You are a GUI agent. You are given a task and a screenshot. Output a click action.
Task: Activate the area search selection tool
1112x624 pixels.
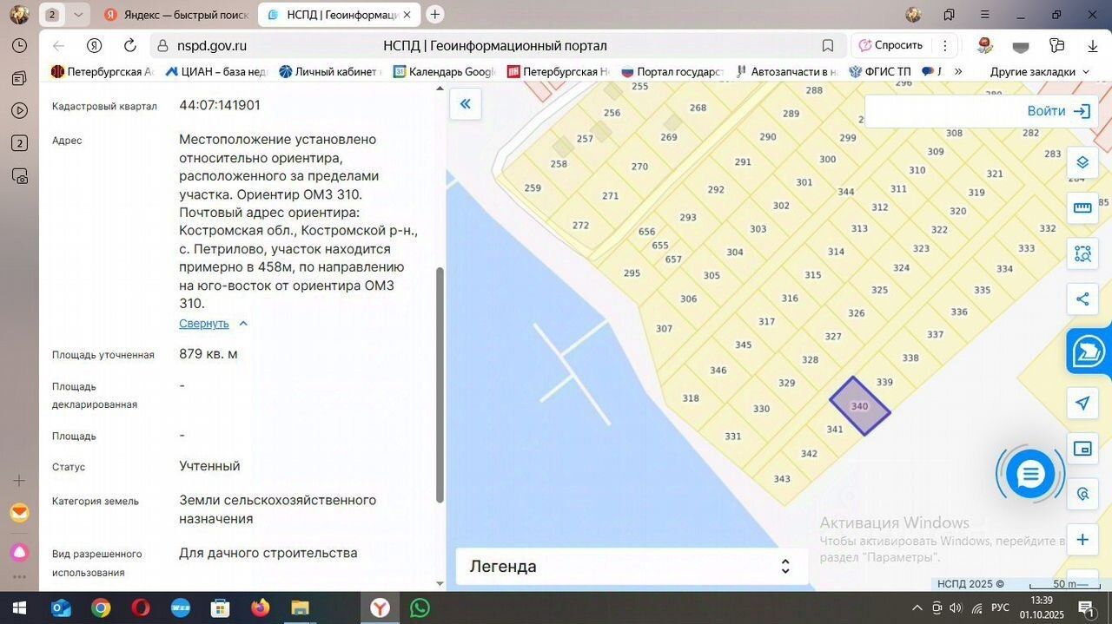[1082, 253]
